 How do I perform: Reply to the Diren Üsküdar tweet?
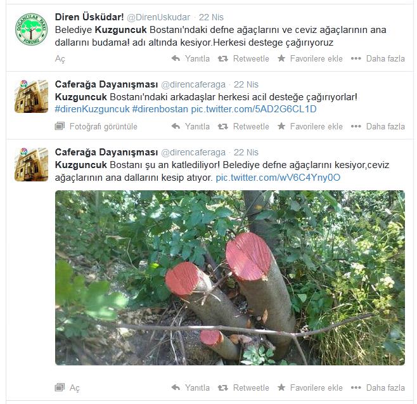[x=190, y=58]
